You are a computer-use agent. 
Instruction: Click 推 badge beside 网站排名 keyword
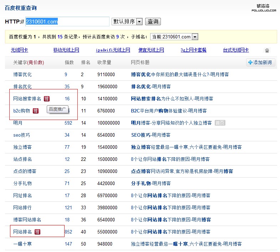[37, 232]
